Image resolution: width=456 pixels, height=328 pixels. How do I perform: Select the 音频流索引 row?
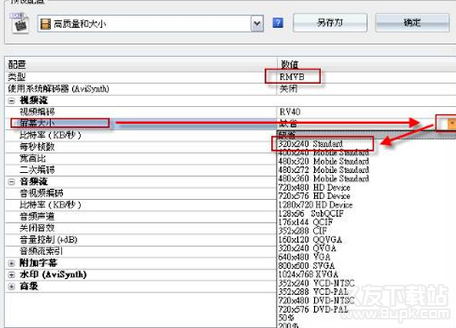tap(141, 252)
